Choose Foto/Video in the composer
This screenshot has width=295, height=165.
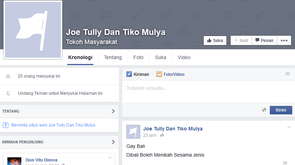[x=174, y=74]
